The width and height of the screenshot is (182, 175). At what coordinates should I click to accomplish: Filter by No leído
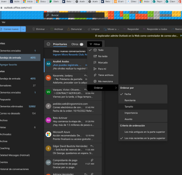point(103,56)
